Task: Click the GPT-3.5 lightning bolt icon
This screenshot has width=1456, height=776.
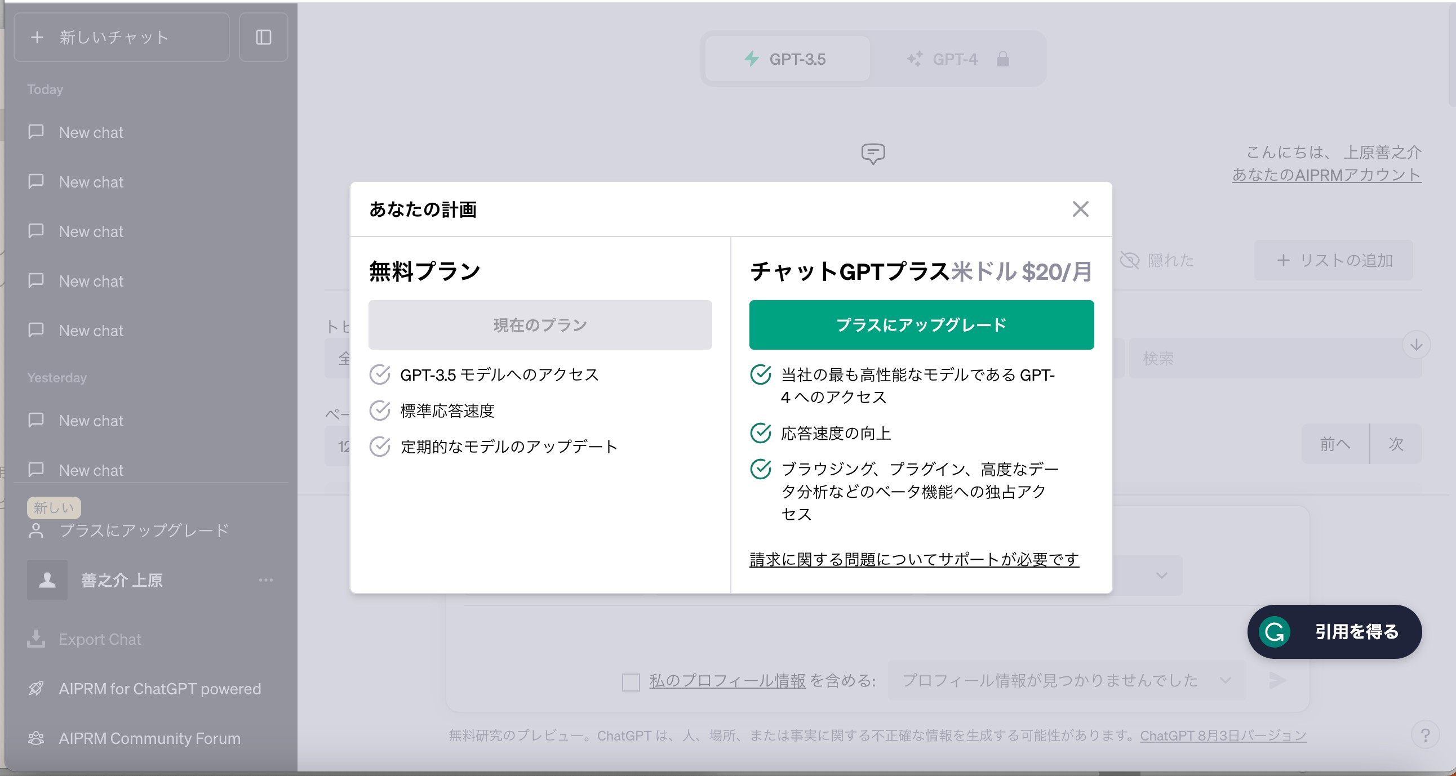Action: pos(751,59)
